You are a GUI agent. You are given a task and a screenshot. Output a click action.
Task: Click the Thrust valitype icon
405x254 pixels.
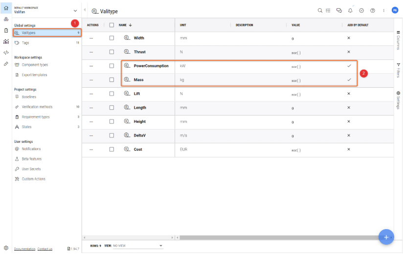coord(127,52)
